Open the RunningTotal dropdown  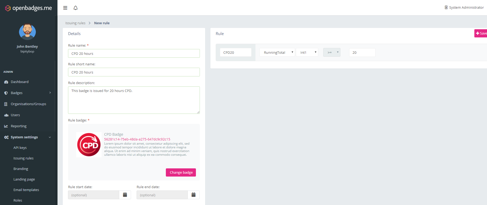point(277,52)
